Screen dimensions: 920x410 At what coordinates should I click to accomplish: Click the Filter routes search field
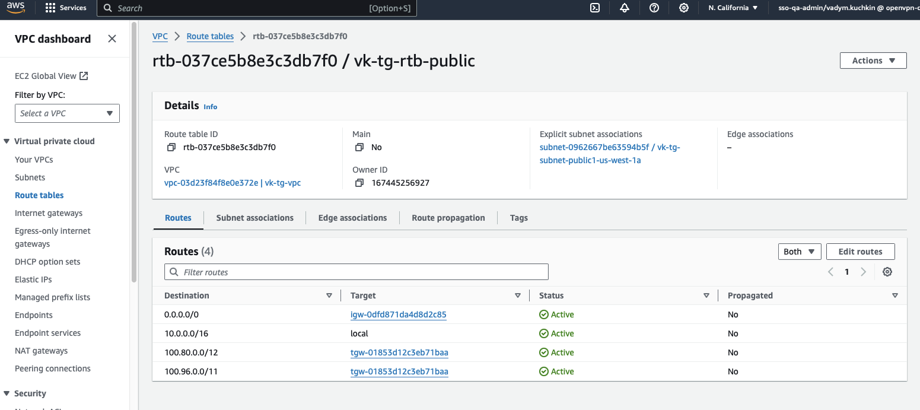point(356,272)
